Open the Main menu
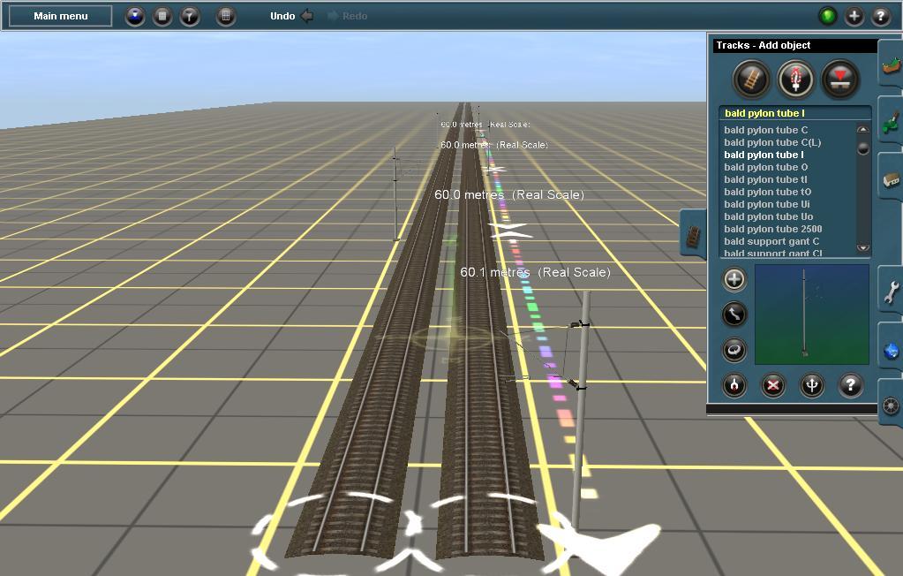The image size is (903, 576). [61, 16]
